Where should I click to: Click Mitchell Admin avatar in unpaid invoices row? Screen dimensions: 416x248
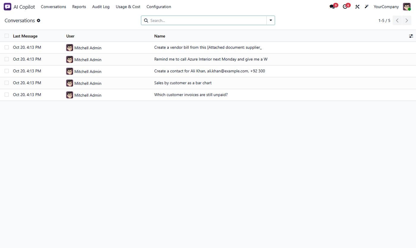[70, 95]
